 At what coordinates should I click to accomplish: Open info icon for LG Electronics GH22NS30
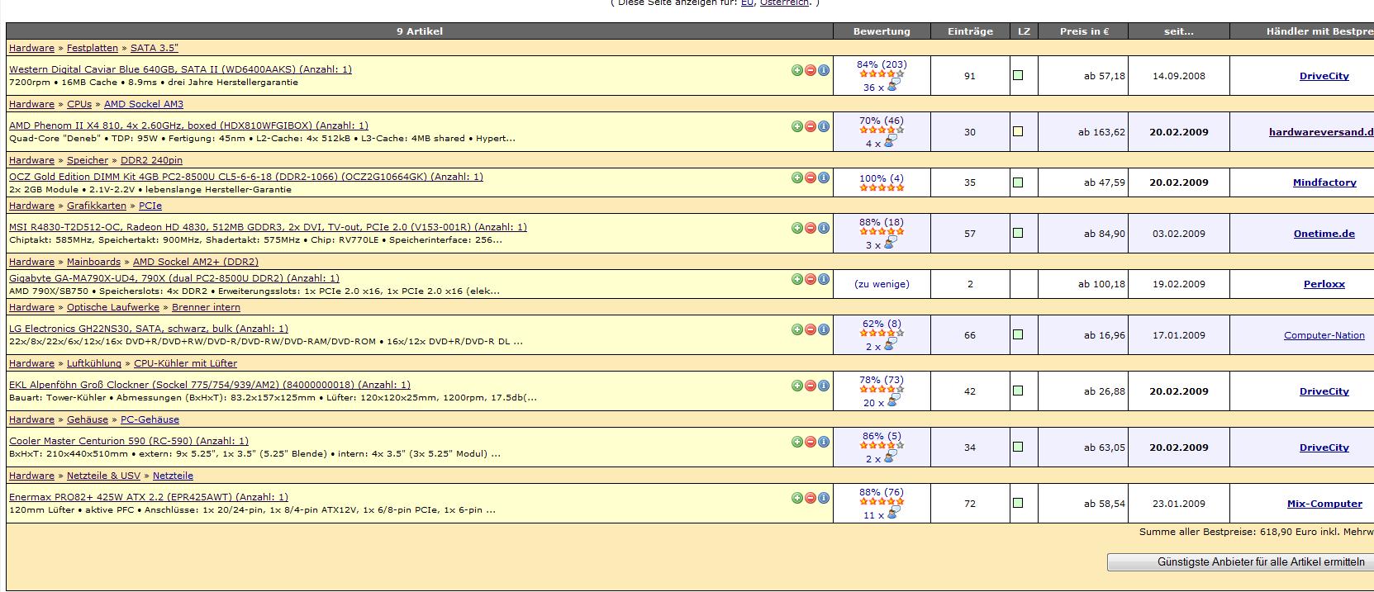[824, 329]
